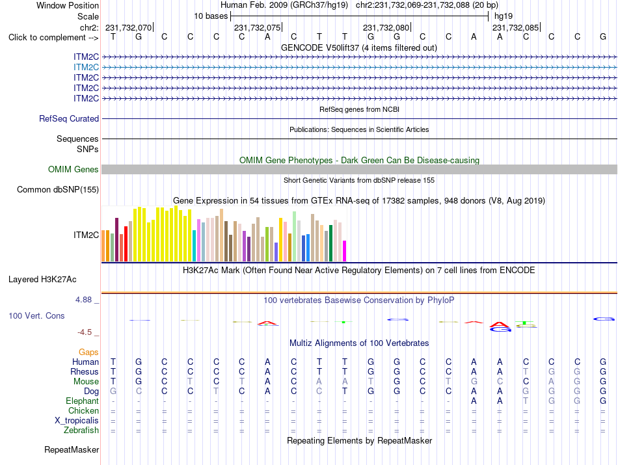Select the Common dbSNP(155) track label
The width and height of the screenshot is (618, 465).
(57, 189)
